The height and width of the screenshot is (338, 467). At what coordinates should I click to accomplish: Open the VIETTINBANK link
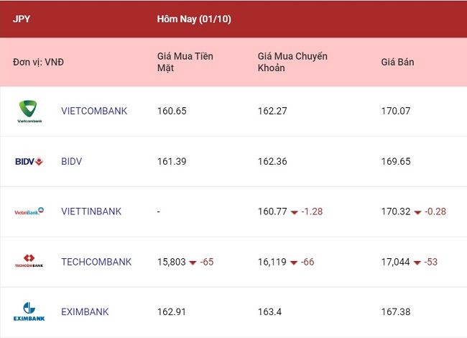click(91, 211)
